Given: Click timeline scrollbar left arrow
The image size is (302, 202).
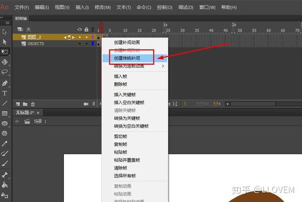Looking at the screenshot, I should pyautogui.click(x=228, y=104).
